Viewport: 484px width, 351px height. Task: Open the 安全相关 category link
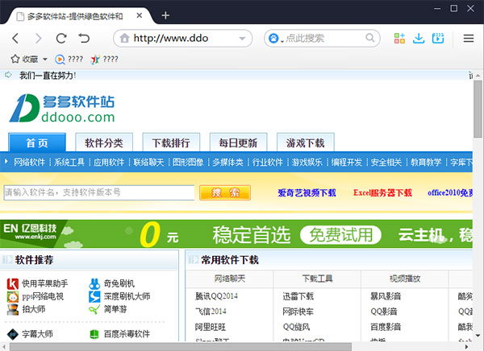(x=386, y=162)
